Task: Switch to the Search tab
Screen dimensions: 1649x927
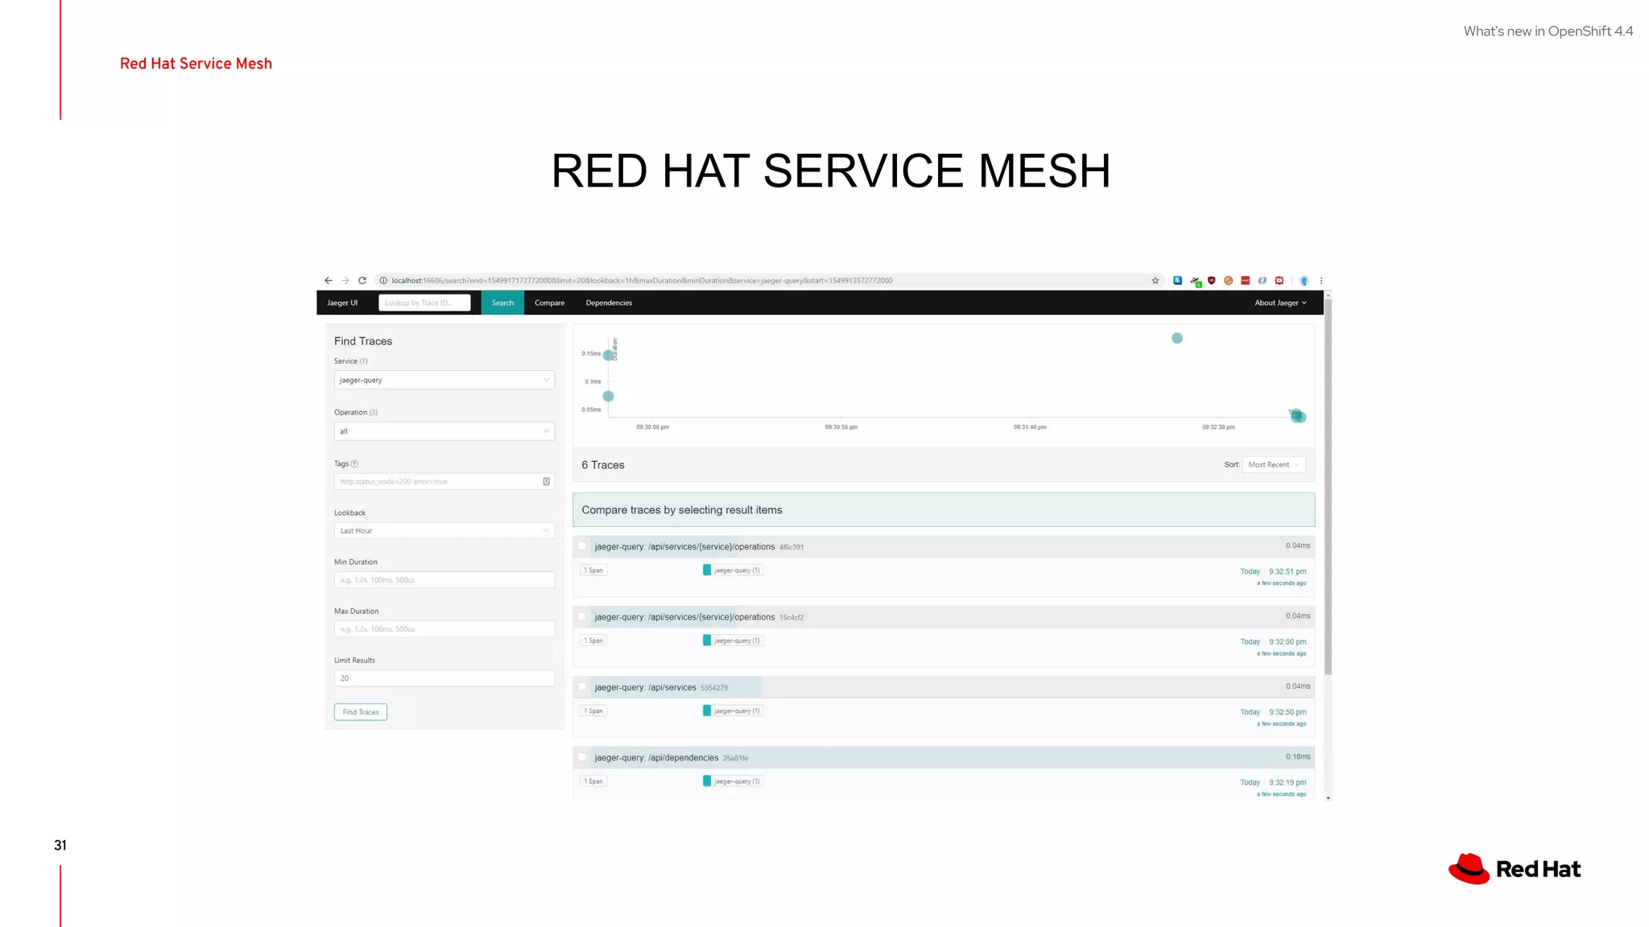Action: [x=502, y=303]
